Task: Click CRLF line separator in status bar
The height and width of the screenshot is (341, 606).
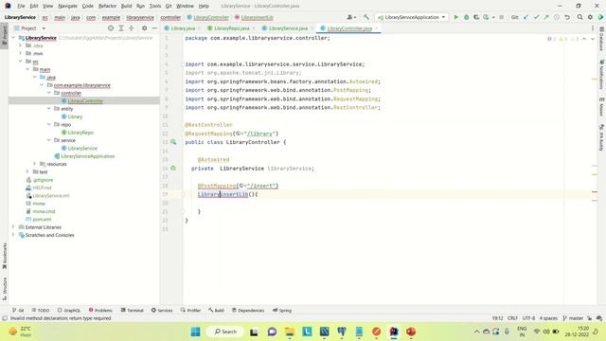Action: 512,318
